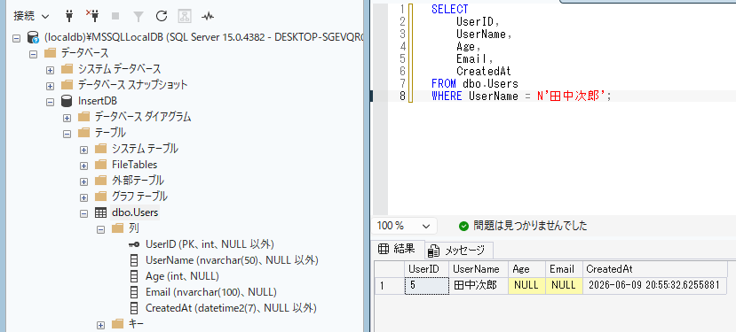This screenshot has width=736, height=332.
Task: Click the refresh icon in Object Explorer
Action: point(162,17)
